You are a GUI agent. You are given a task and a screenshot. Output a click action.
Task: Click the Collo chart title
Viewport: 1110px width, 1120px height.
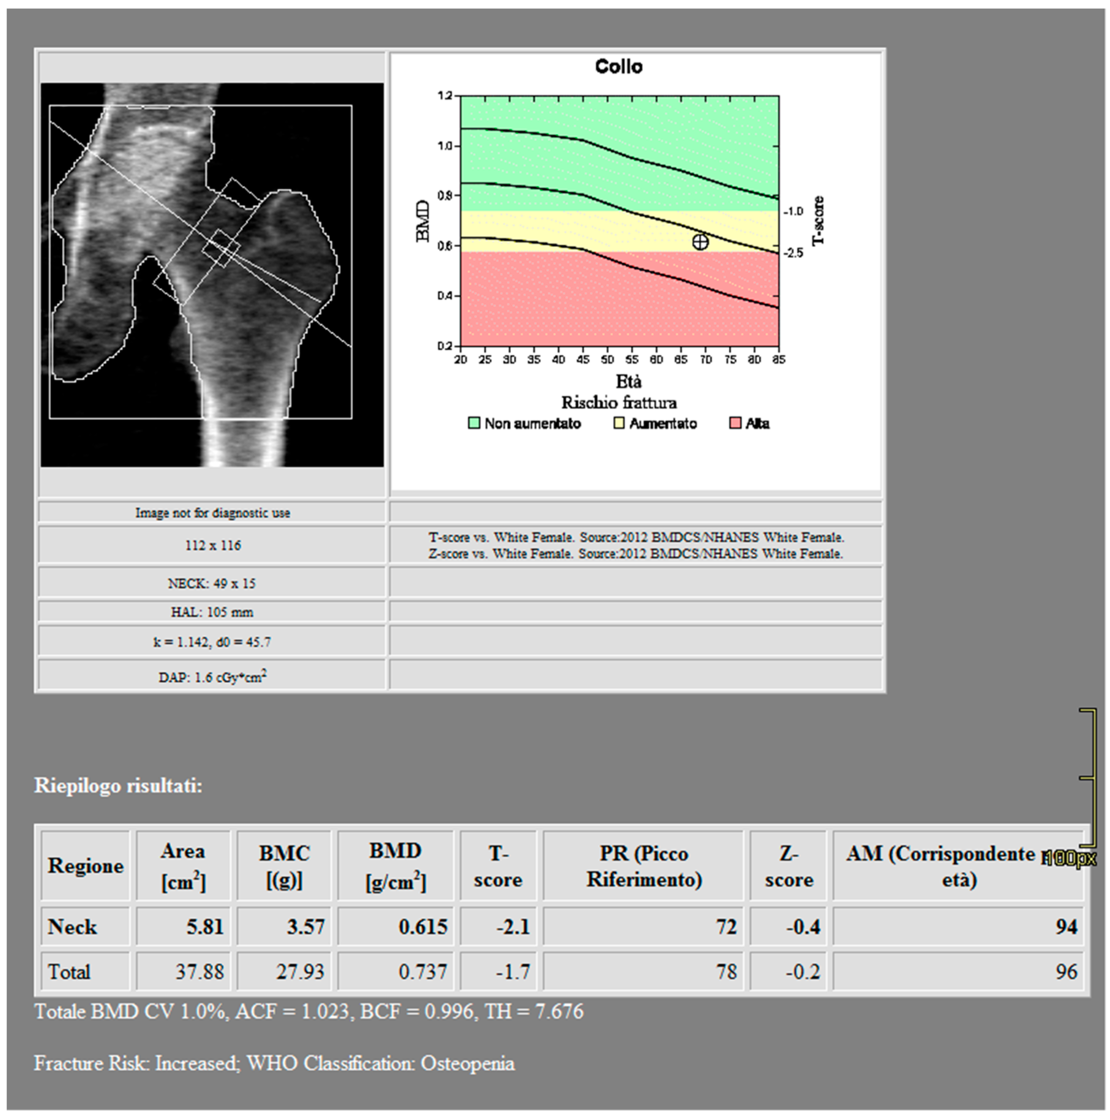pyautogui.click(x=618, y=67)
